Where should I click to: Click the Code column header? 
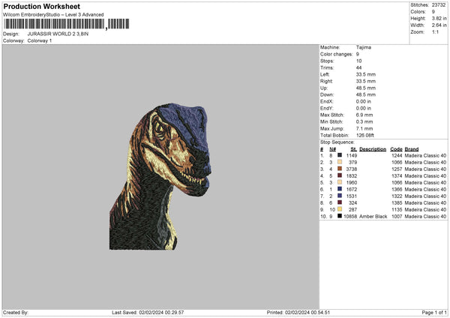coord(396,149)
